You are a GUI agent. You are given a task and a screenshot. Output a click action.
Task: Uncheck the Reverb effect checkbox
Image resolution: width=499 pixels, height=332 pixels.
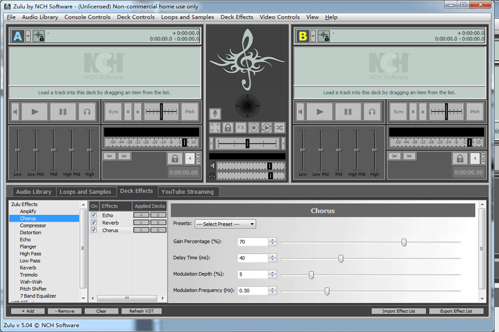[94, 222]
